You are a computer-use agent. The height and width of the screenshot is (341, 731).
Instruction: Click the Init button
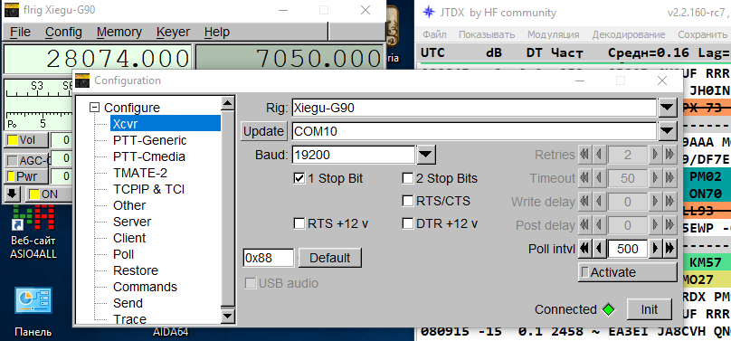click(x=649, y=309)
